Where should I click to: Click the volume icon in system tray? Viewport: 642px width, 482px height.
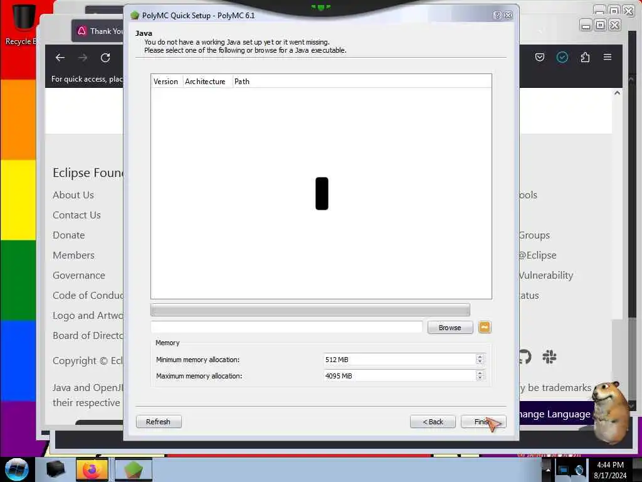pyautogui.click(x=579, y=469)
